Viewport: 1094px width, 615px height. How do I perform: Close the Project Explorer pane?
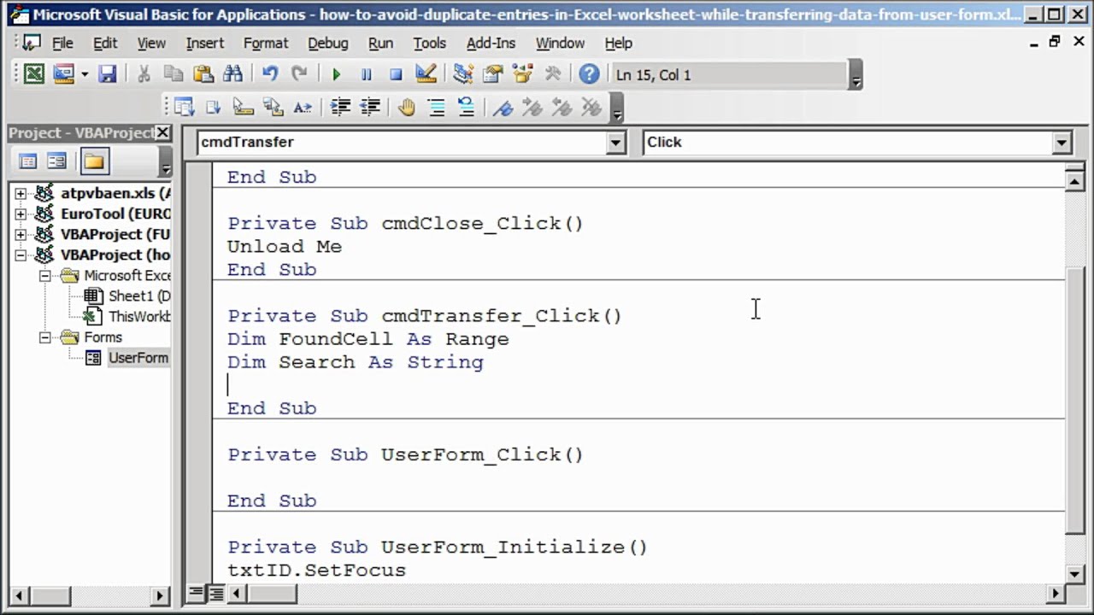click(162, 132)
